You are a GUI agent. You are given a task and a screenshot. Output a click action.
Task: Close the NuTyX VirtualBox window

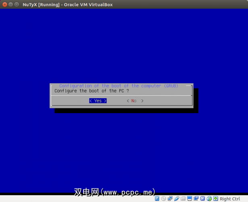tap(5, 4)
